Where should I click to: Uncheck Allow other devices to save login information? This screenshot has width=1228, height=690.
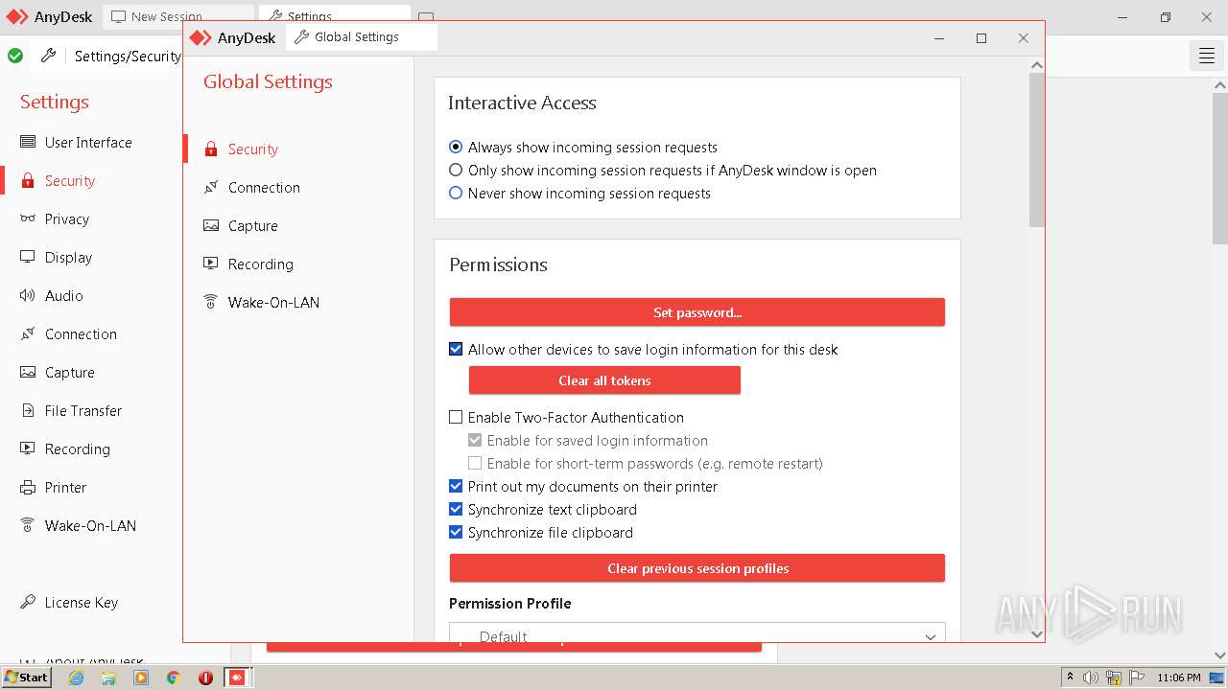456,349
